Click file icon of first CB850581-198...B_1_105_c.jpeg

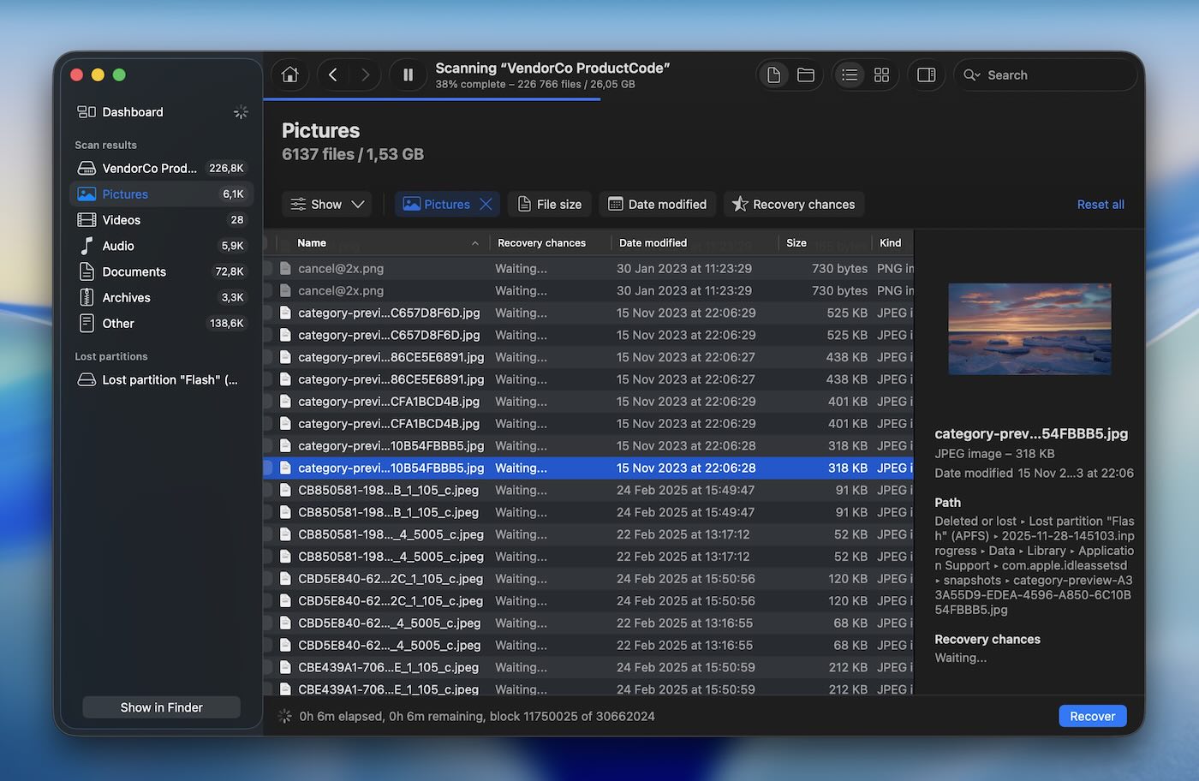pos(285,491)
